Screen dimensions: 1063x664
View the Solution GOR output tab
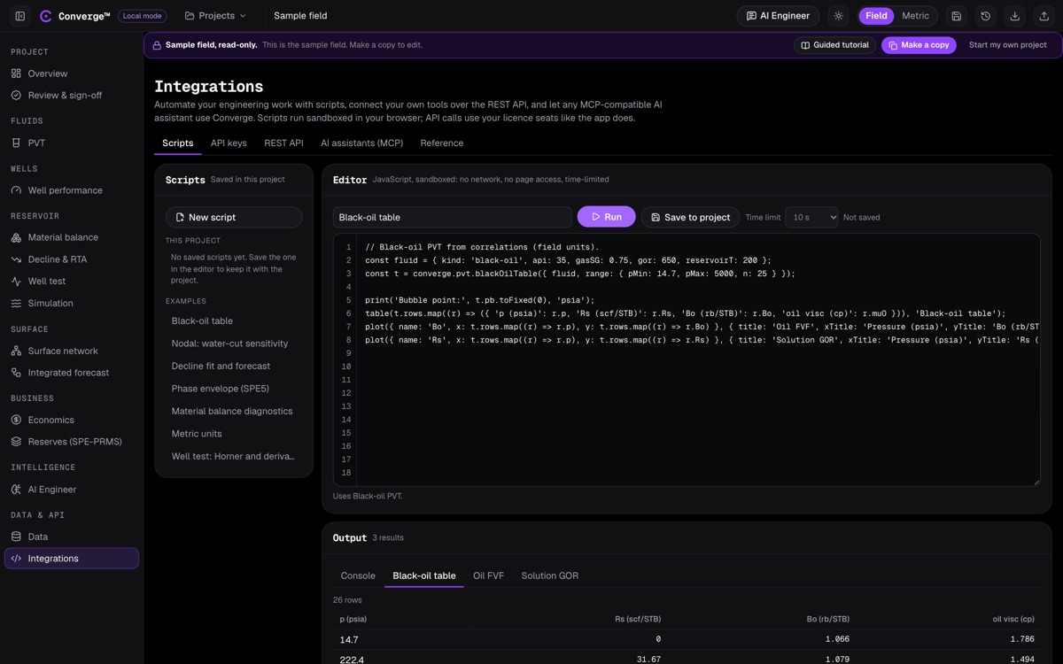point(550,575)
